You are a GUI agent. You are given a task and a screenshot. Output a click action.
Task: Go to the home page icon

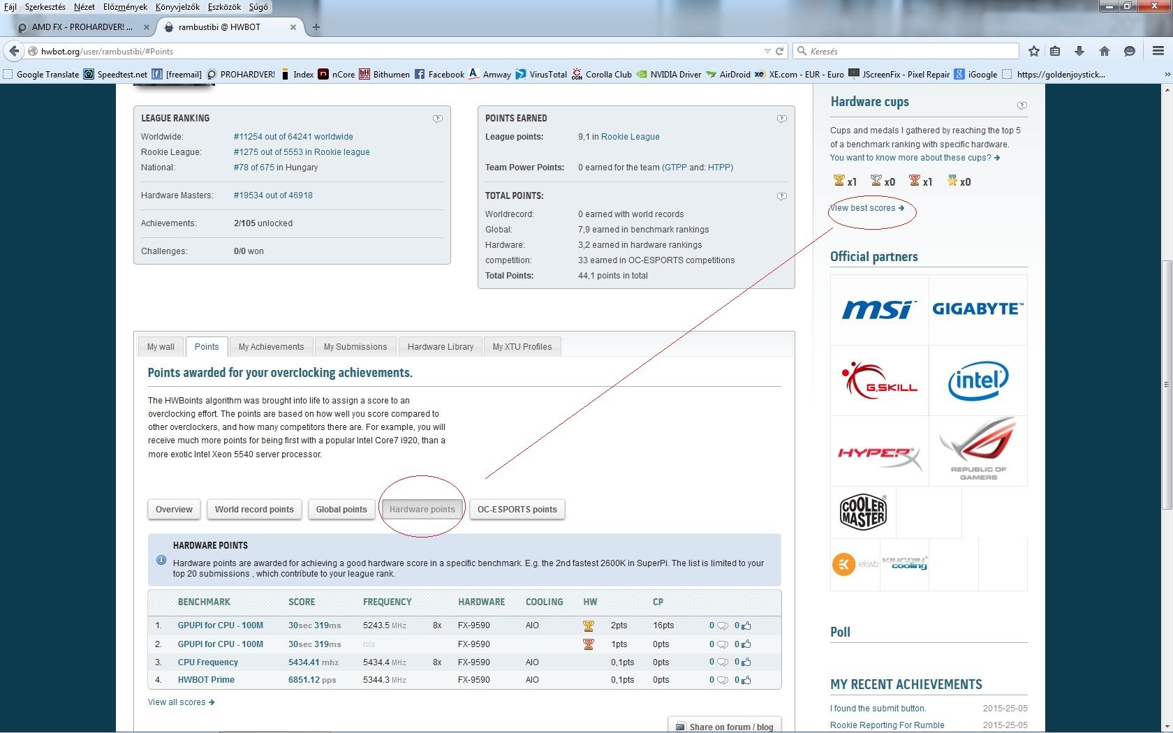(1104, 51)
